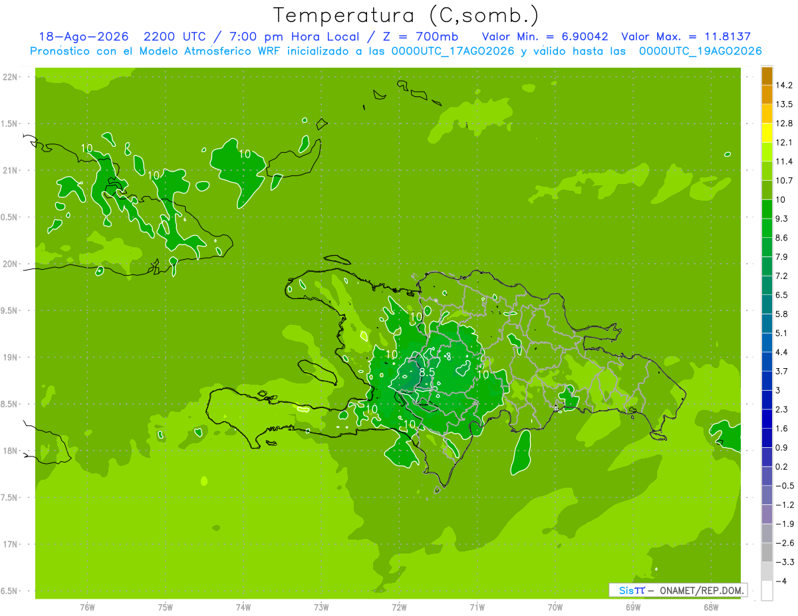
Task: Click the '74W' longitude tick label
Action: point(243,607)
